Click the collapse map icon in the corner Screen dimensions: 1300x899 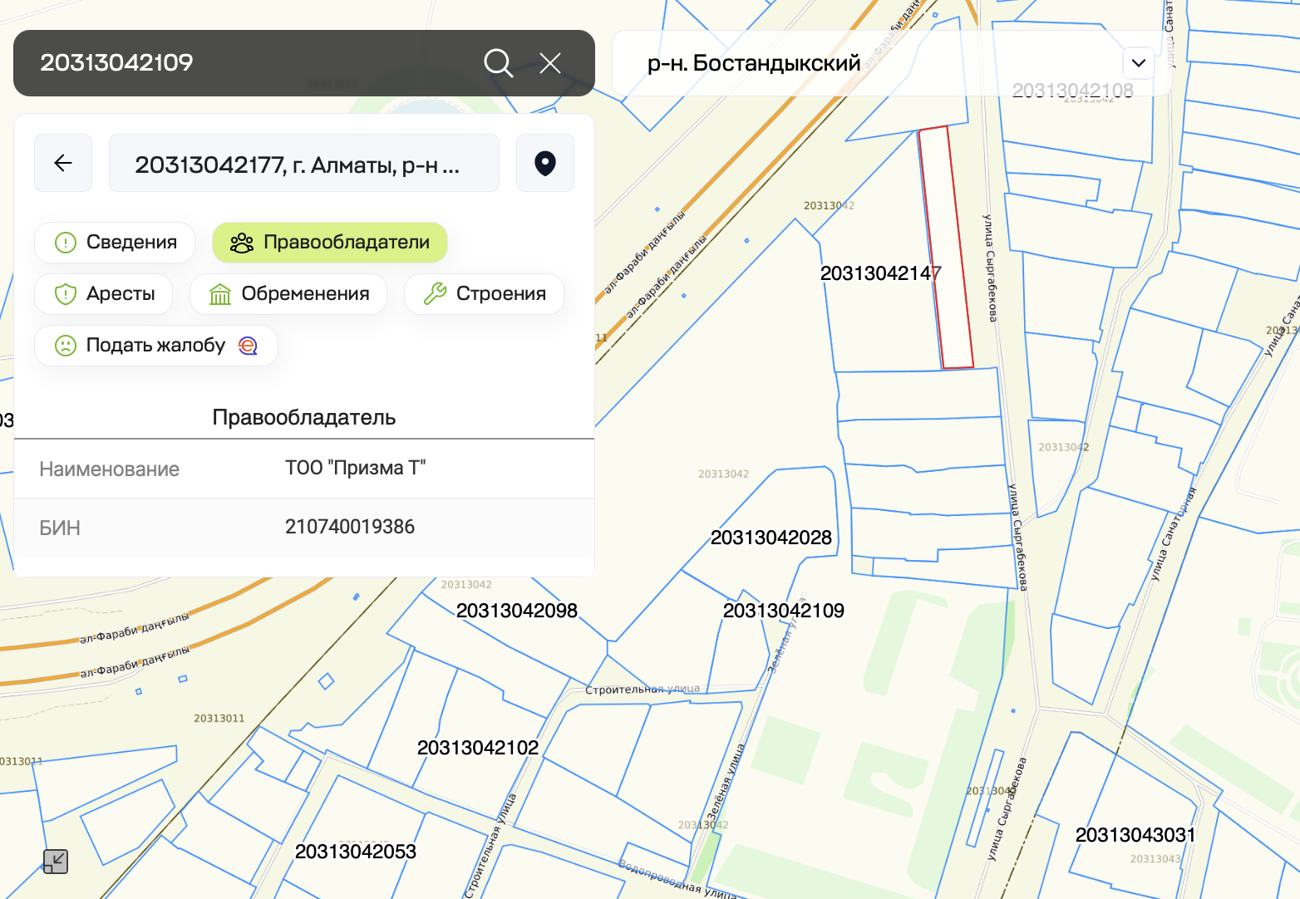[x=56, y=862]
